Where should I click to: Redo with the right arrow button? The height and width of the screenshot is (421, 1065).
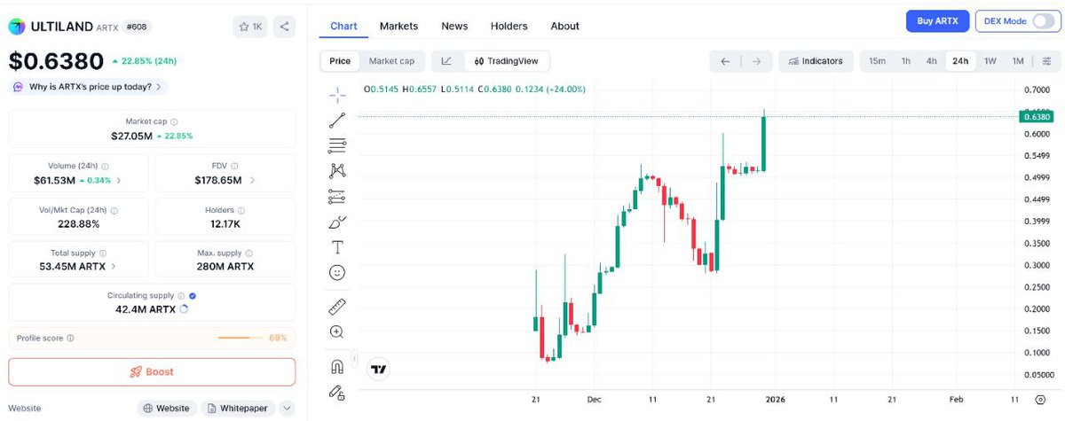pos(755,61)
